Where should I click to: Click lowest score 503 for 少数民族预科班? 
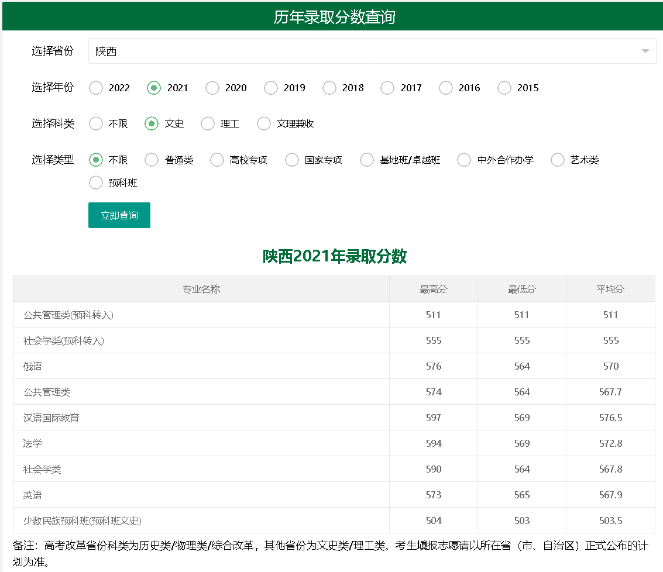coord(522,521)
